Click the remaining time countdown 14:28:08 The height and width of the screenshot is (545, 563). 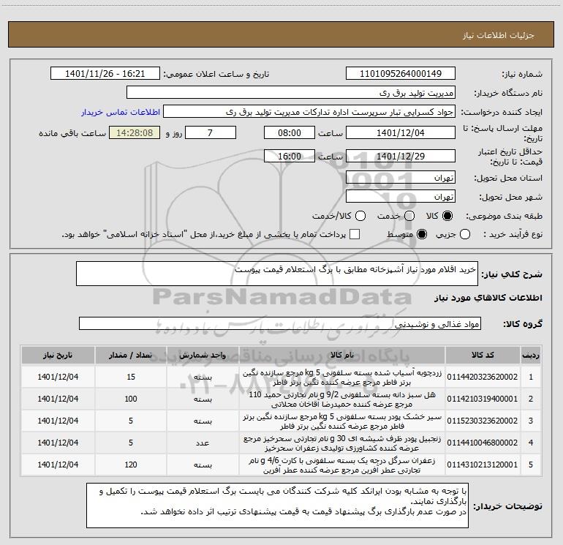click(x=135, y=132)
